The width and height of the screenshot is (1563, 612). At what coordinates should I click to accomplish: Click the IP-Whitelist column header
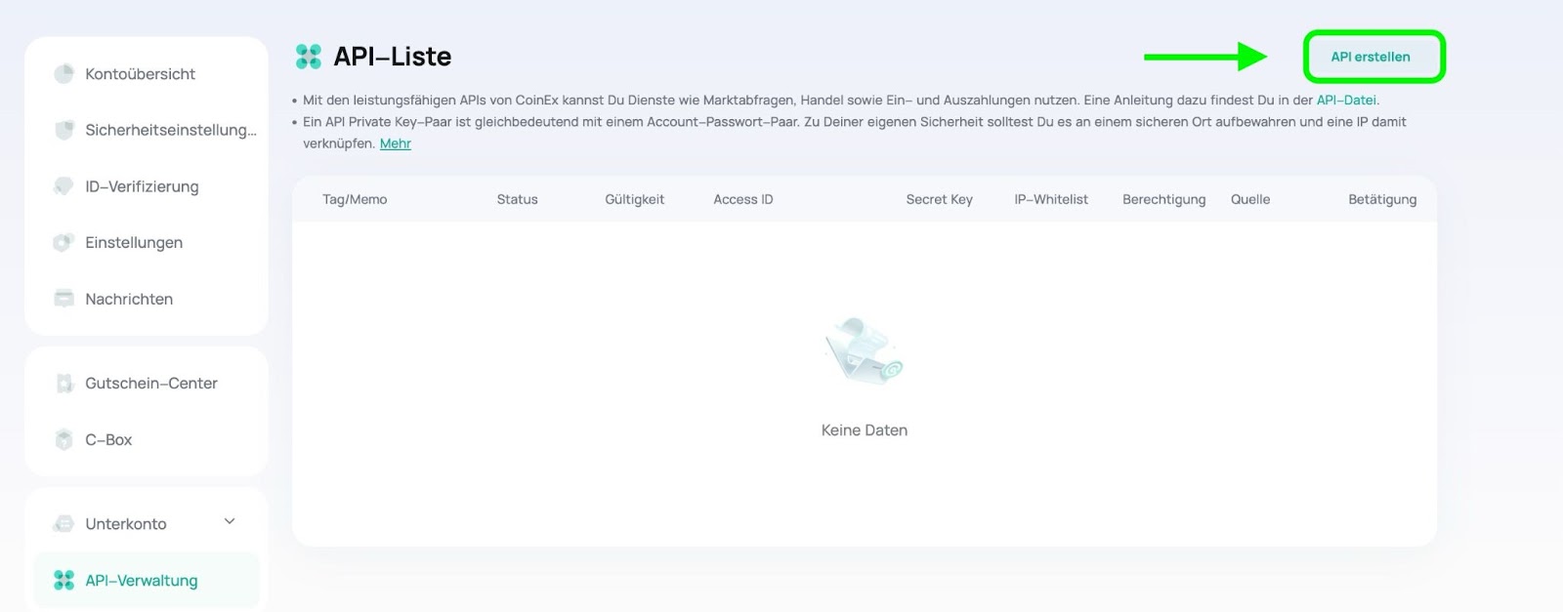click(1050, 199)
